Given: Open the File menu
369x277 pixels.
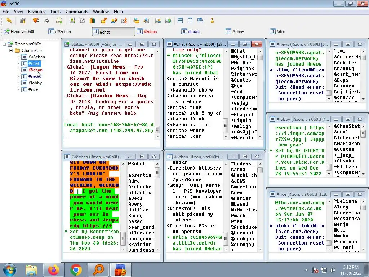Looking at the screenshot, I should 6,12.
